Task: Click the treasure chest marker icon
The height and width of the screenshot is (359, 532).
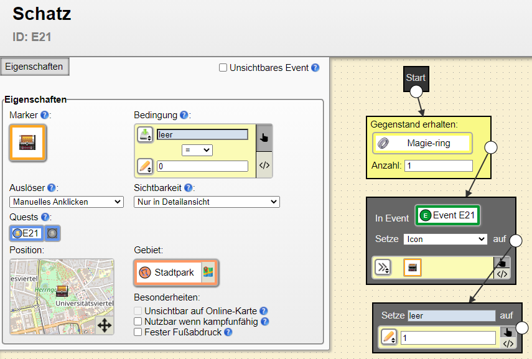Action: [27, 142]
